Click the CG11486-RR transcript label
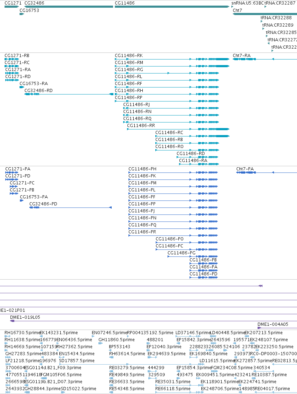 coord(141,126)
